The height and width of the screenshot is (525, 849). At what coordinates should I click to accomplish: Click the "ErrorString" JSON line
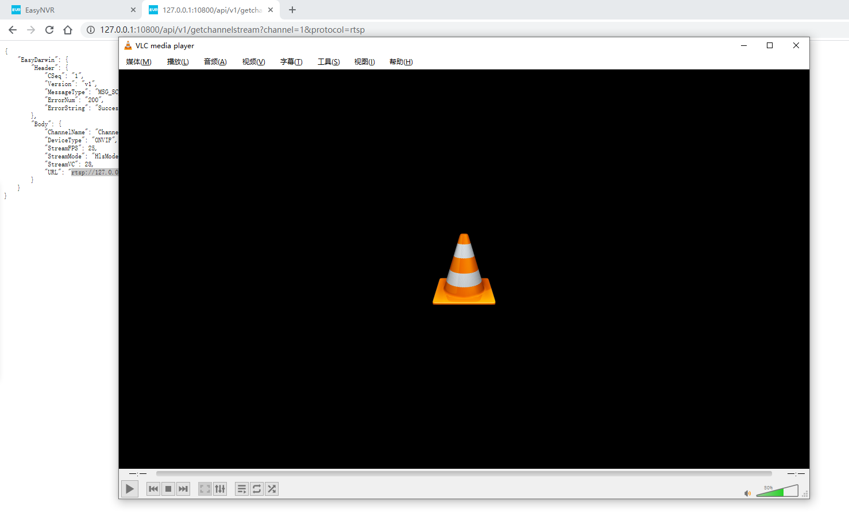point(82,108)
